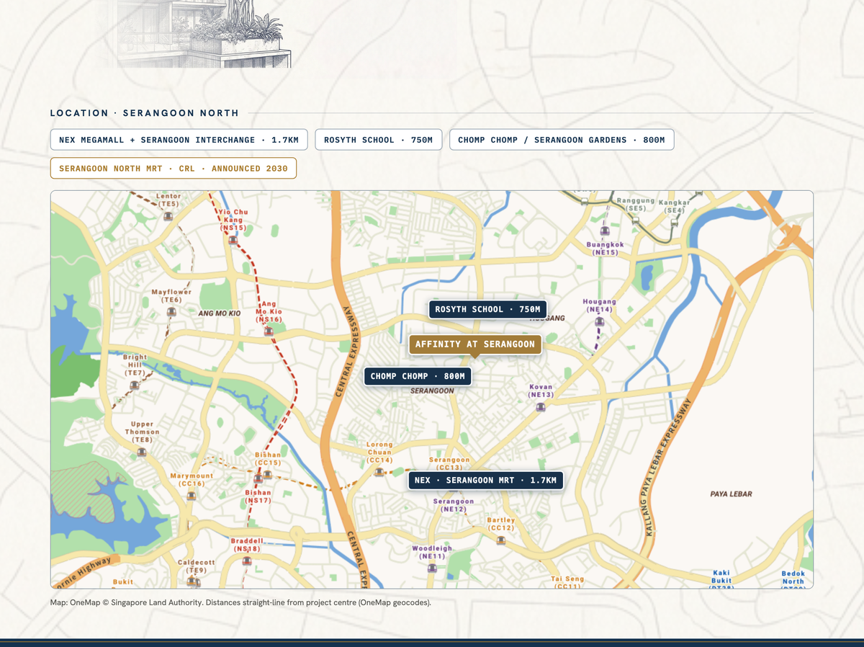Click the Caldecott TE9 station icon
The width and height of the screenshot is (864, 647).
[193, 581]
